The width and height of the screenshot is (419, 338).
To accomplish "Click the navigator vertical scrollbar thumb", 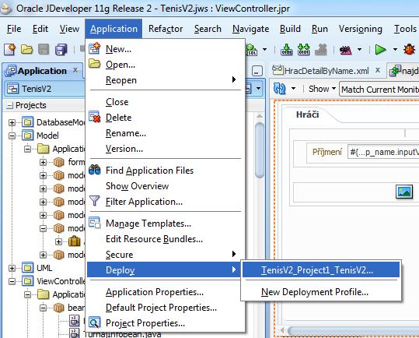I will click(259, 150).
